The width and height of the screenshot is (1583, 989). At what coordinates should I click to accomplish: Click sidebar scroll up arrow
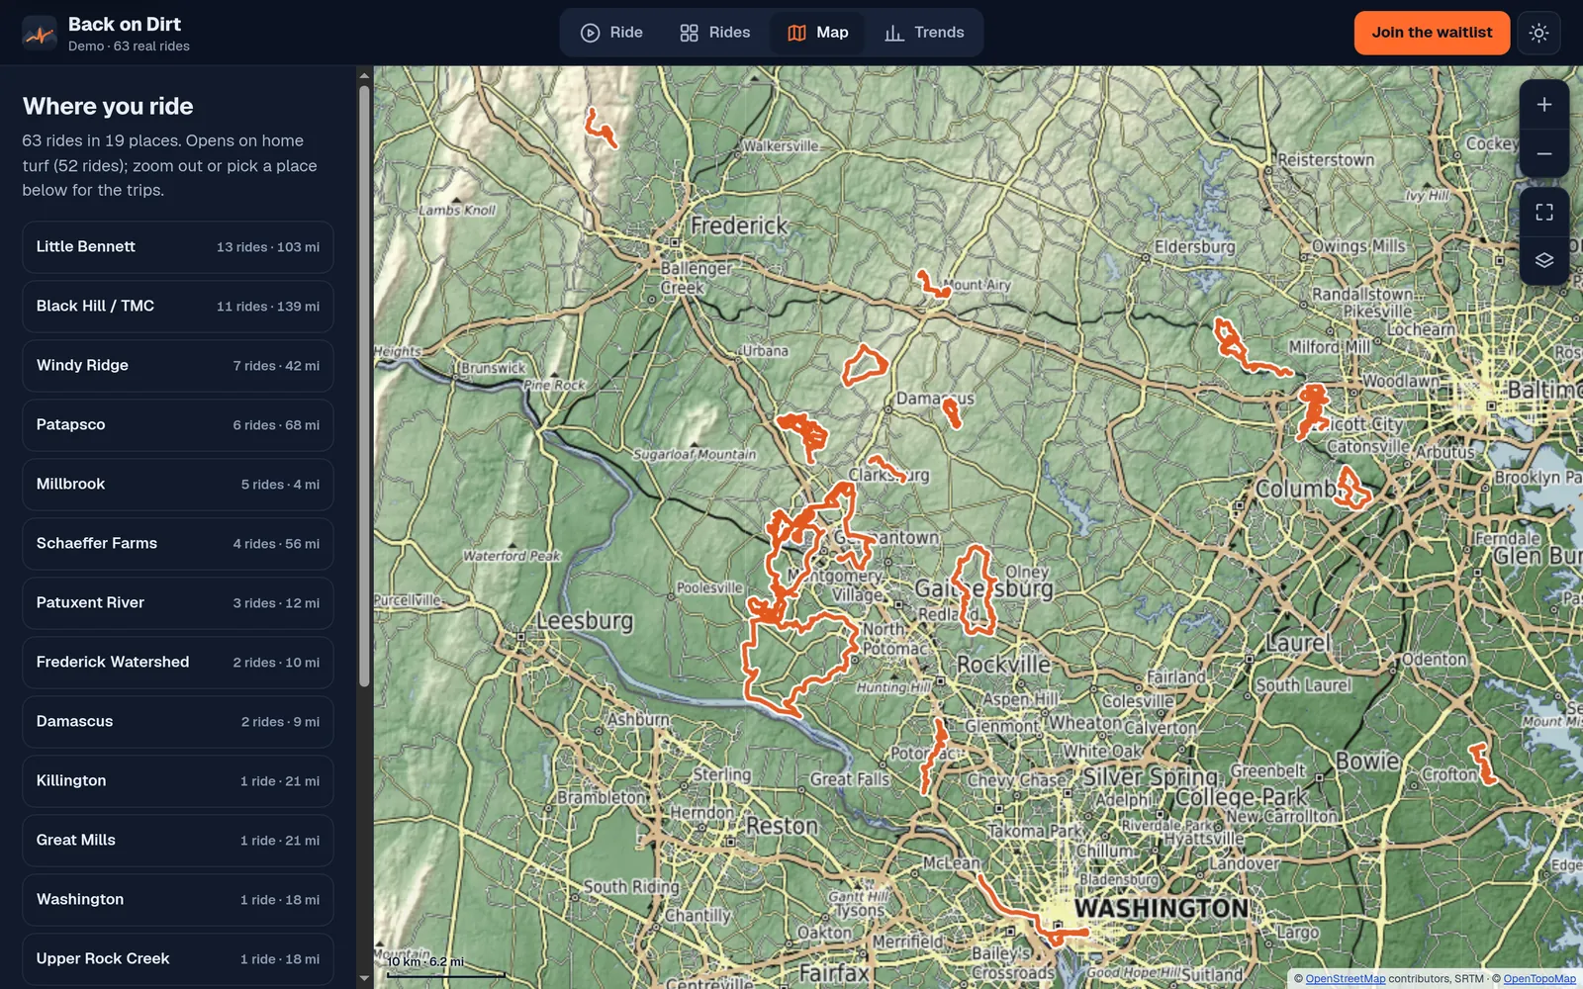364,75
